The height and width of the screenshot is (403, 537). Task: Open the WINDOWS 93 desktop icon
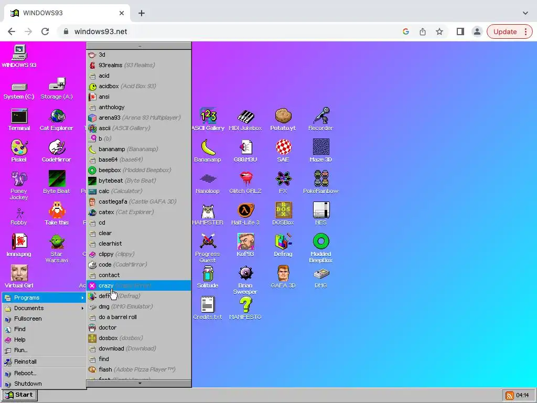(19, 57)
